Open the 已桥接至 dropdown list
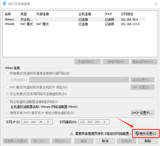Image resolution: width=160 pixels, height=146 pixels. pyautogui.click(x=79, y=80)
